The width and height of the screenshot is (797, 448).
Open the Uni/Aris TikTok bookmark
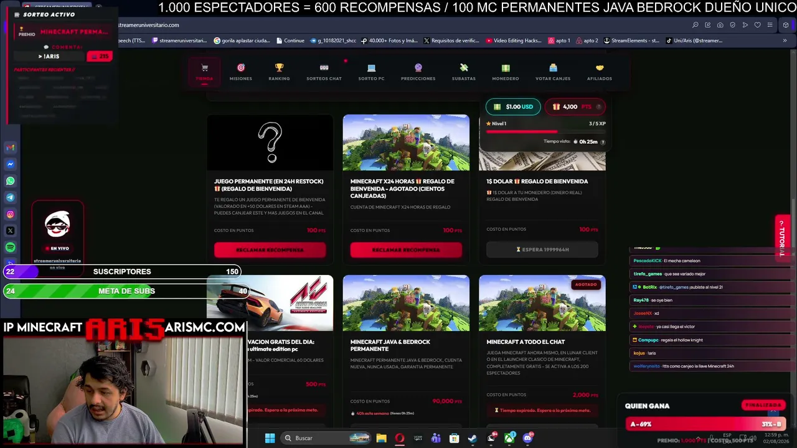[694, 40]
